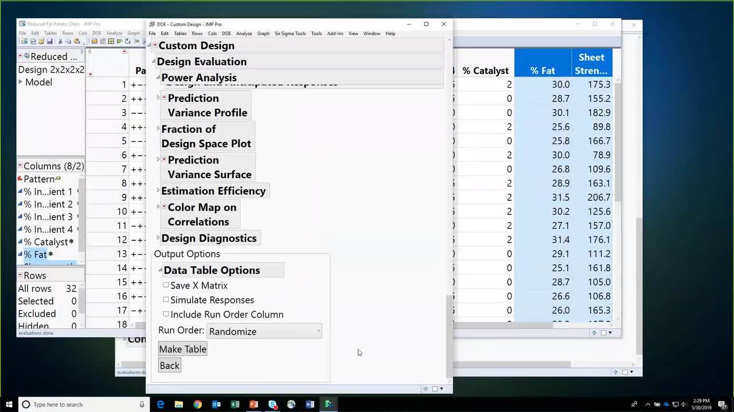Click the Save icon in the data table toolbar

(50, 41)
